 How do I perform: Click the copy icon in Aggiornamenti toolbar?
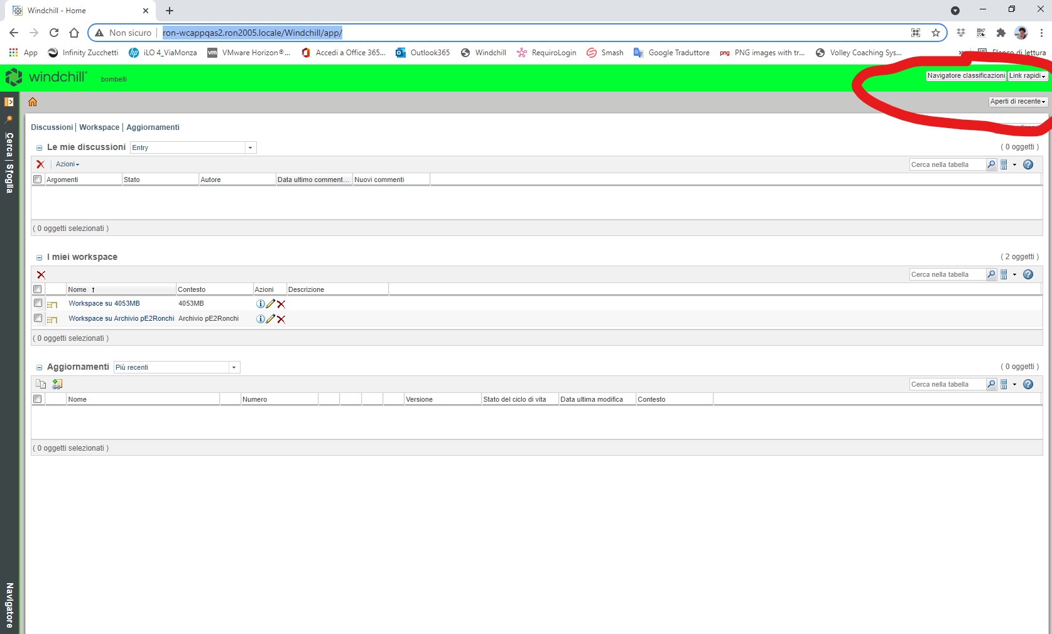pyautogui.click(x=40, y=384)
